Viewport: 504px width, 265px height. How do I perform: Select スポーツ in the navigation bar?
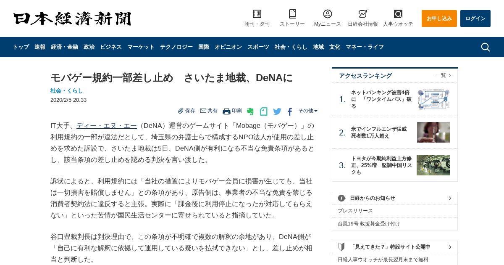click(x=258, y=47)
